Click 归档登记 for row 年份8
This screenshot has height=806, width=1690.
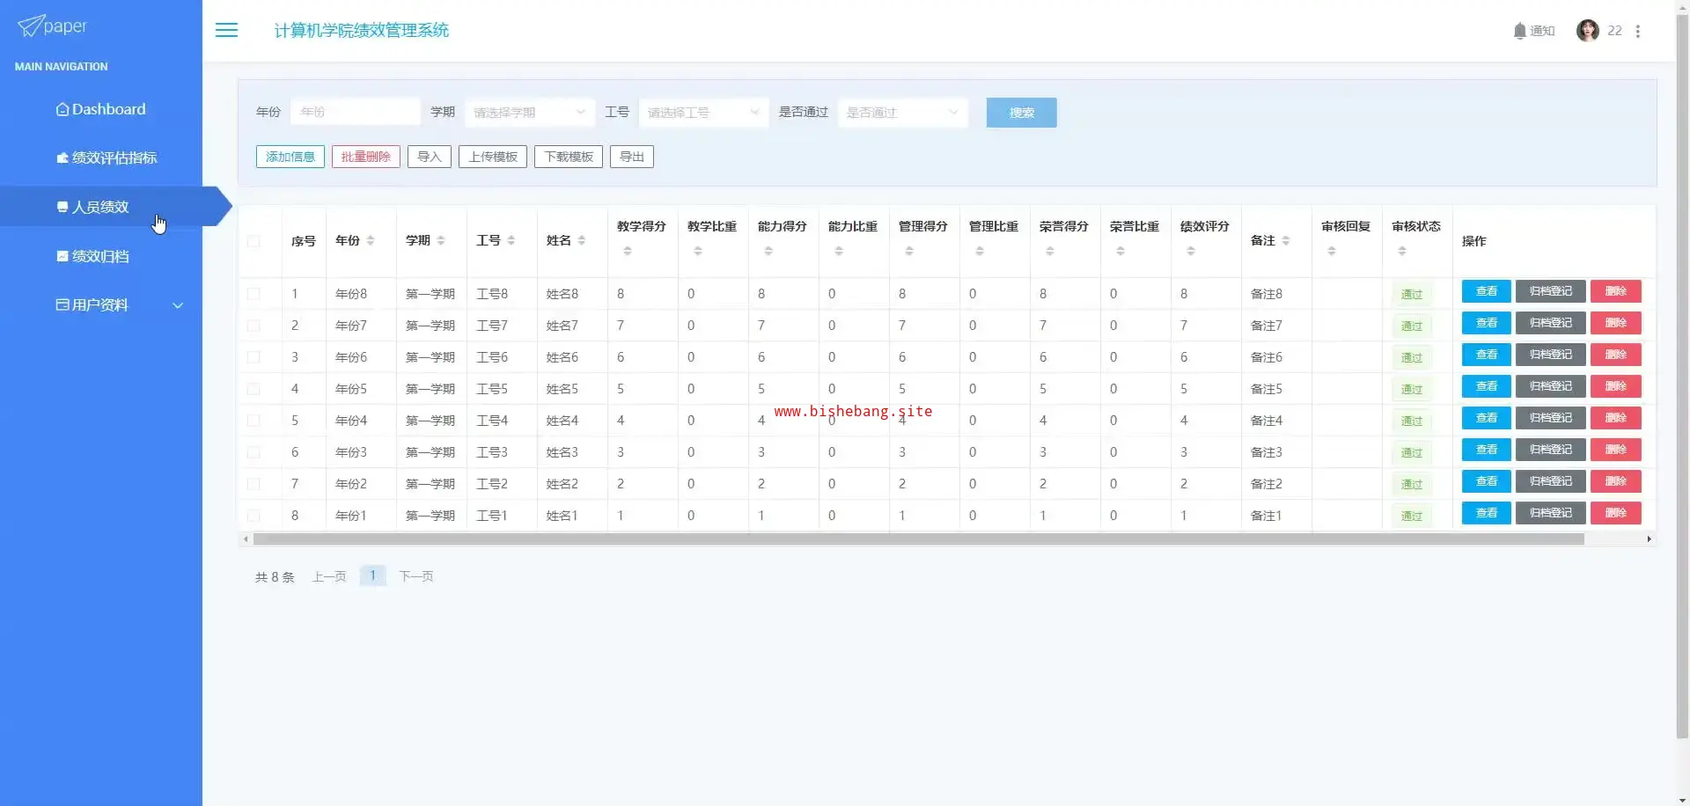[1550, 291]
